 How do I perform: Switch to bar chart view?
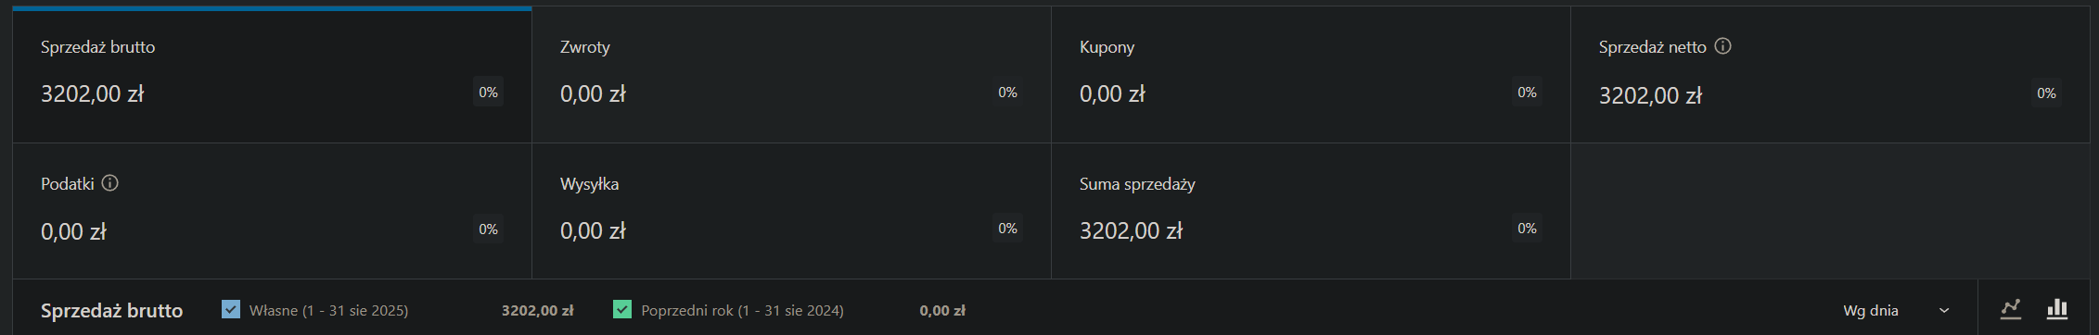coord(2057,309)
